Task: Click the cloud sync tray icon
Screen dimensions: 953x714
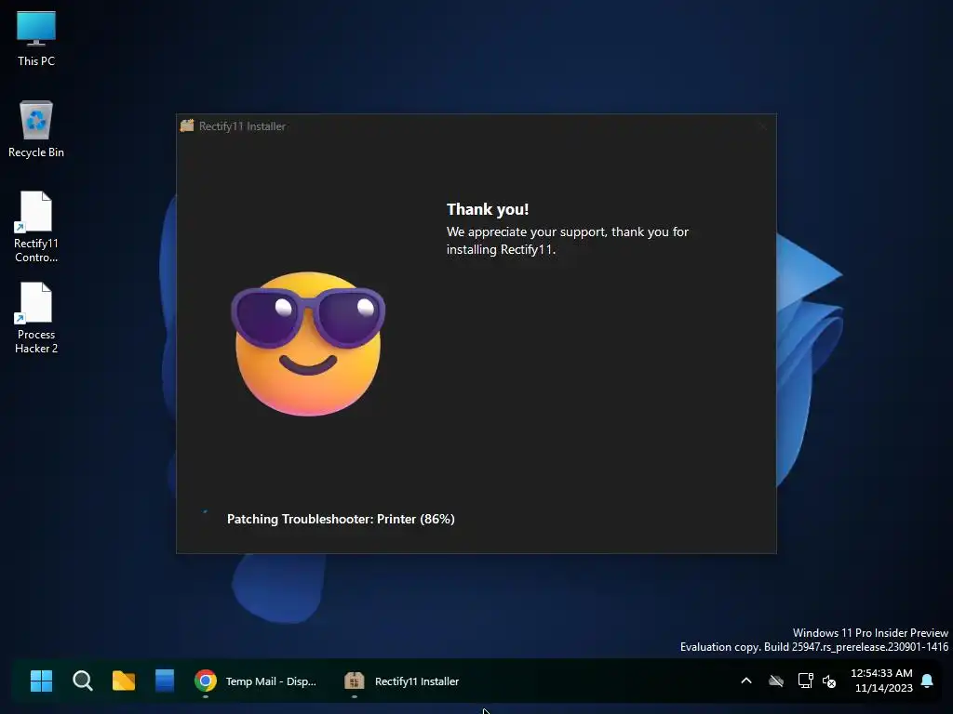Action: click(x=776, y=681)
